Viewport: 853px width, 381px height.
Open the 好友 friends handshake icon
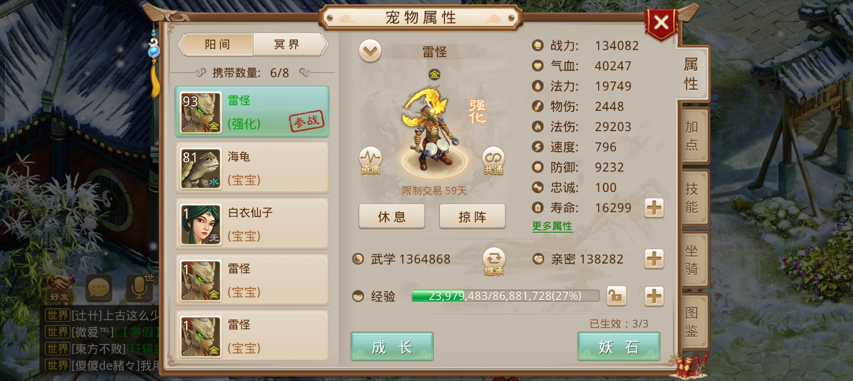pos(59,288)
